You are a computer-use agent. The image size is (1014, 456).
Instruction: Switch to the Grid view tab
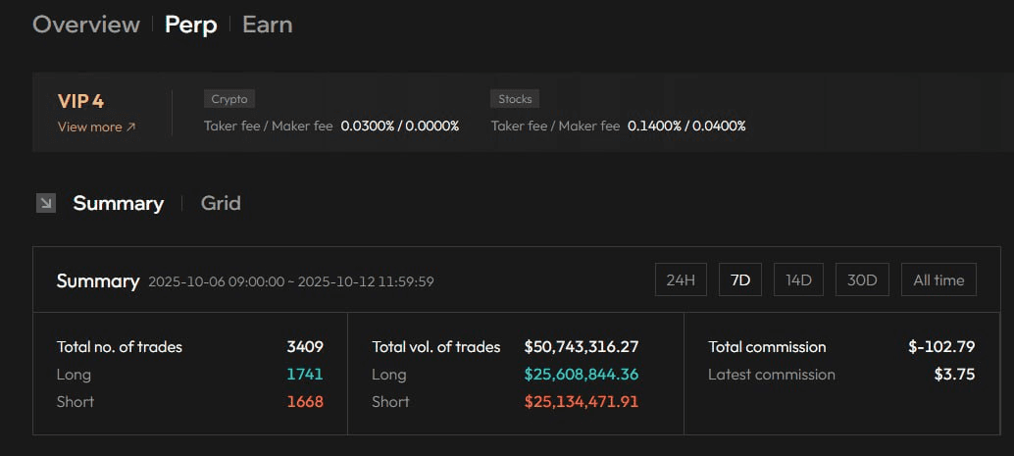(221, 203)
